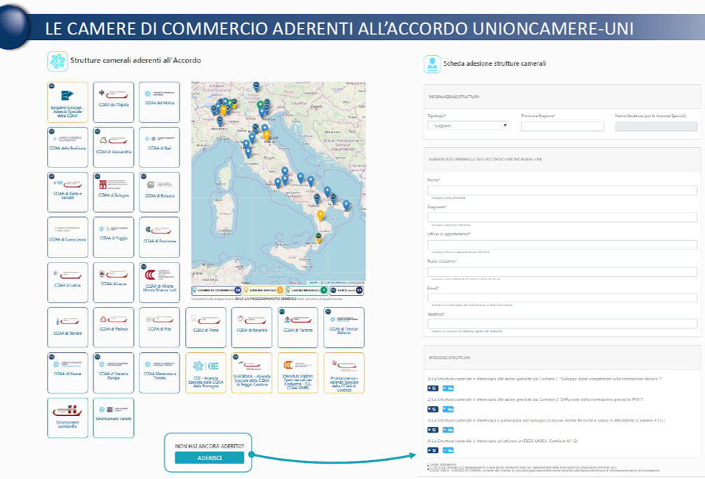
Task: Focus the Provincia/Regione field
Action: point(562,126)
